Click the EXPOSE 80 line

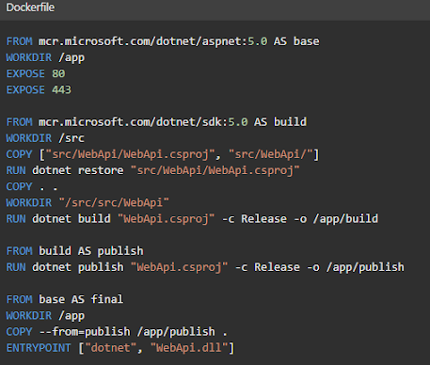pos(36,73)
